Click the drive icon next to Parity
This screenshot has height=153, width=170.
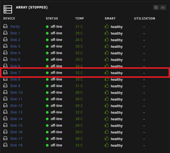[x=5, y=26]
